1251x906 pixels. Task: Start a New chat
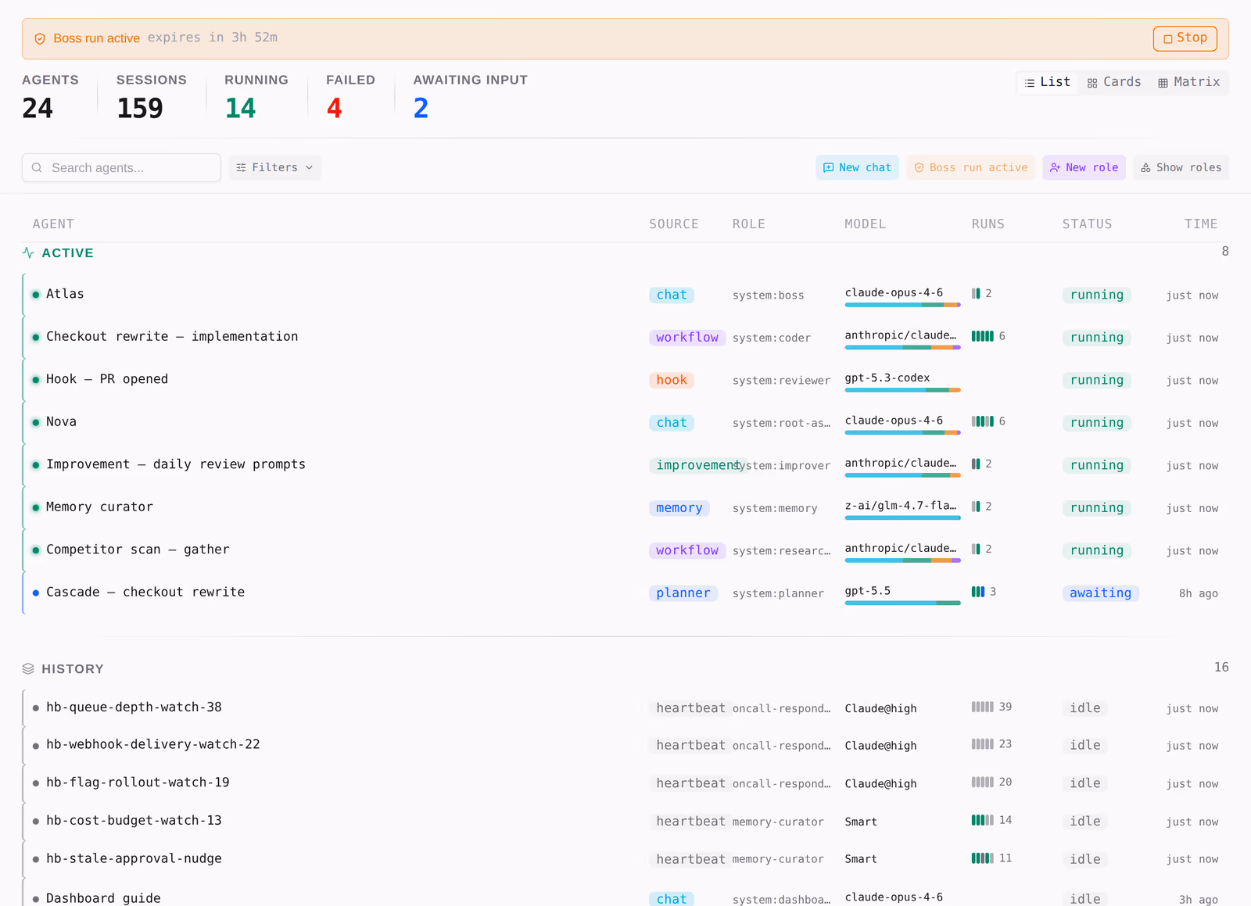click(x=858, y=167)
